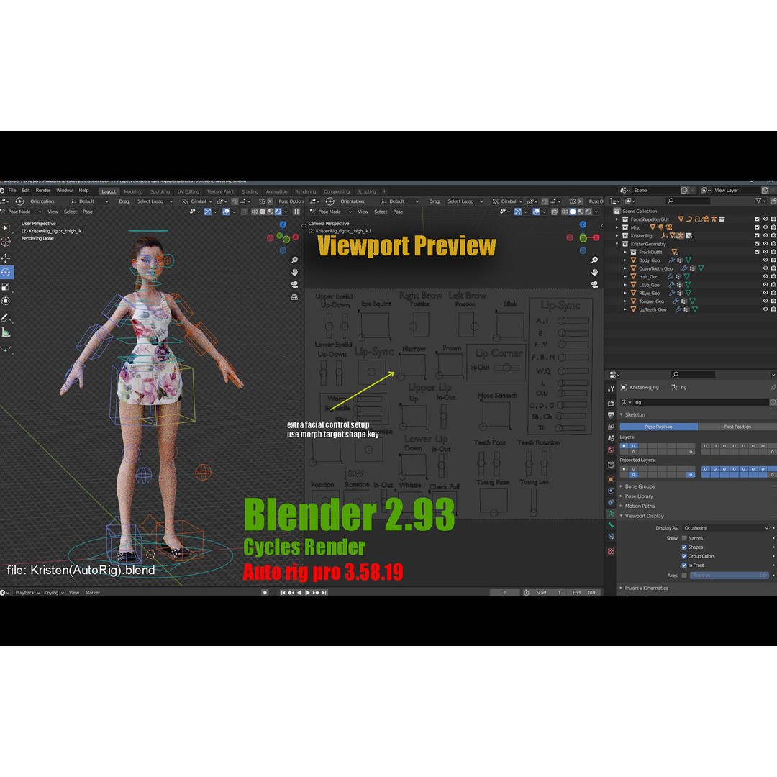Hide FaceShapeKeyGUI collection with eye icon

[x=765, y=219]
